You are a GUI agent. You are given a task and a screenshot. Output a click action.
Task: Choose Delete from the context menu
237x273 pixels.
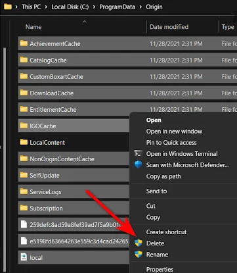(x=155, y=243)
